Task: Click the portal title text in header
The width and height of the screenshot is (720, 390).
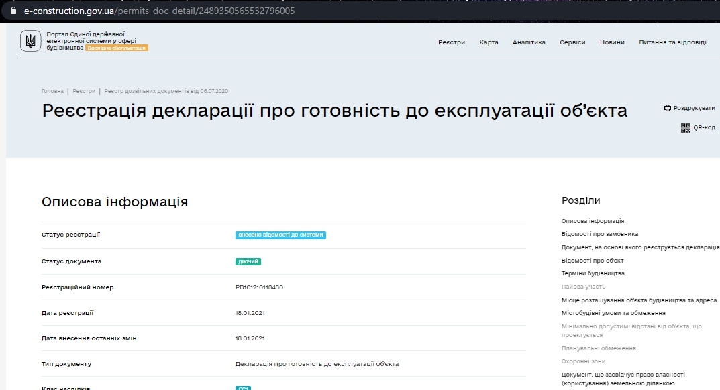Action: [x=91, y=41]
